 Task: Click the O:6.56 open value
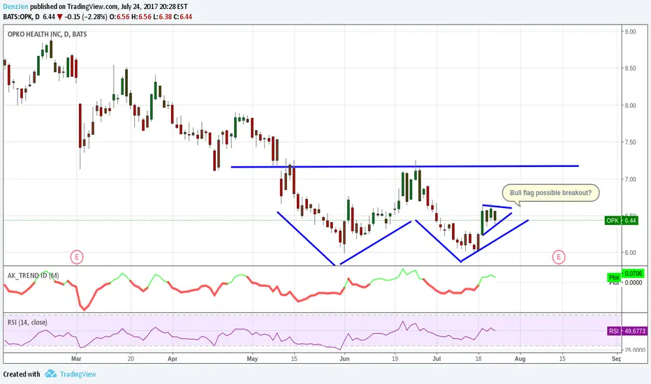(119, 17)
